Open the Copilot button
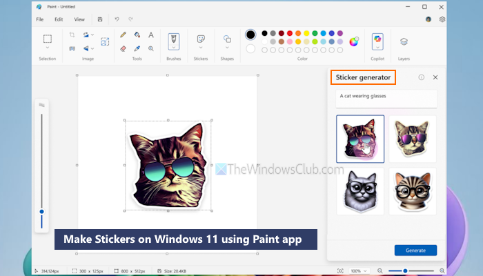This screenshot has height=276, width=483. point(377,41)
